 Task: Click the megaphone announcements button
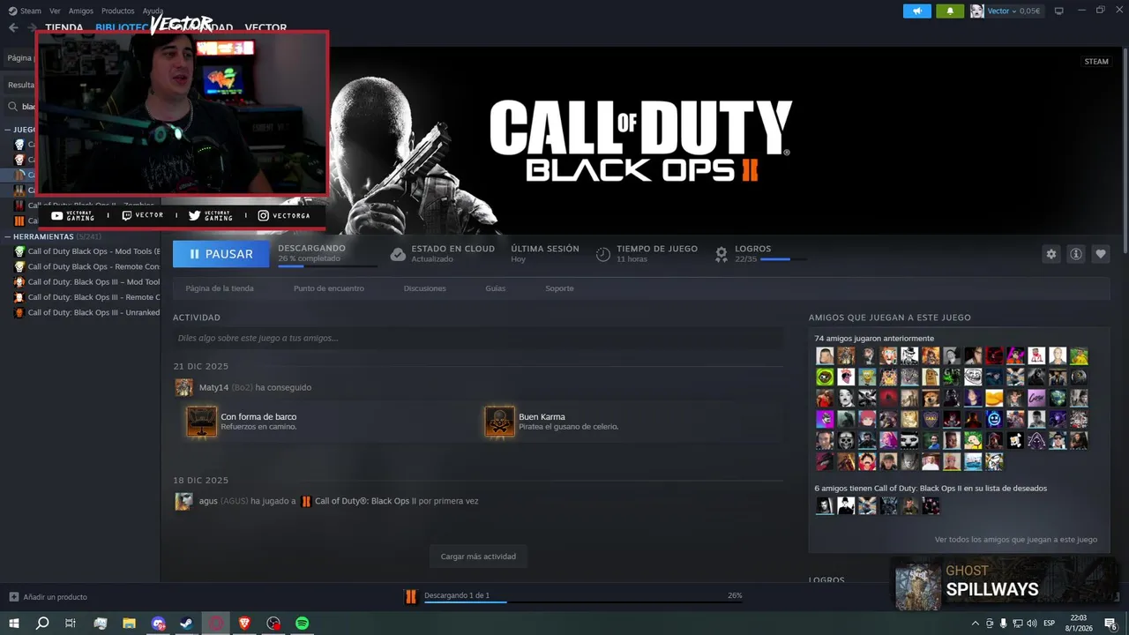[917, 11]
